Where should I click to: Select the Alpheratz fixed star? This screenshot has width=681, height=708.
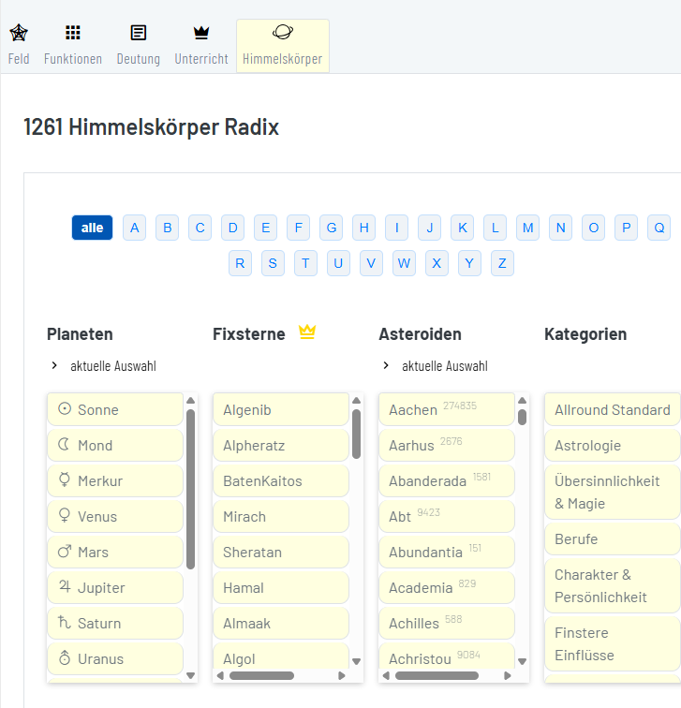tap(281, 445)
